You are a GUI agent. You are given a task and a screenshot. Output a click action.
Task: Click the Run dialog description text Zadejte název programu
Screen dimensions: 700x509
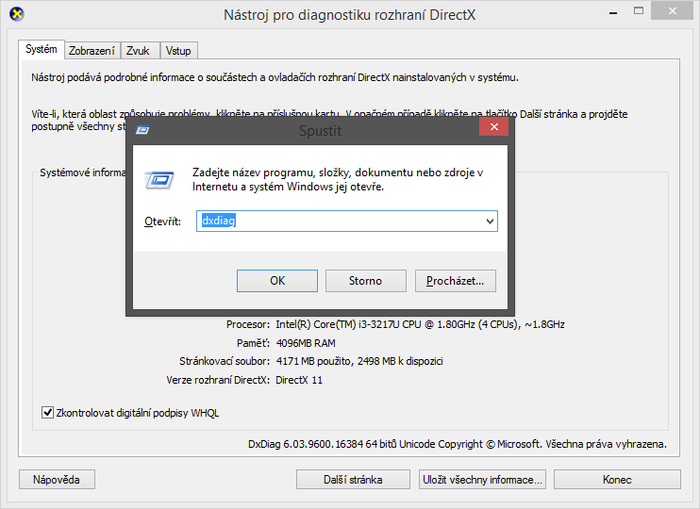click(x=338, y=179)
